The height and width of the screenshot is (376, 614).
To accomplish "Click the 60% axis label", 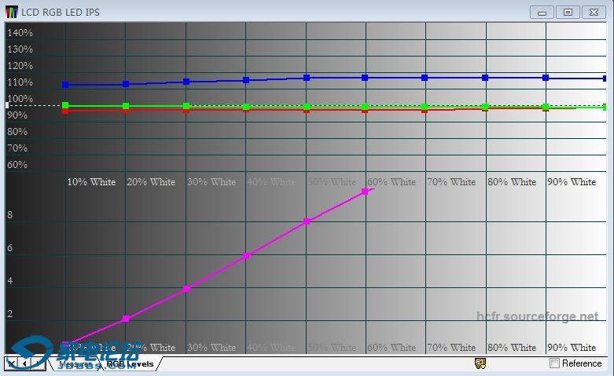I will tap(17, 165).
